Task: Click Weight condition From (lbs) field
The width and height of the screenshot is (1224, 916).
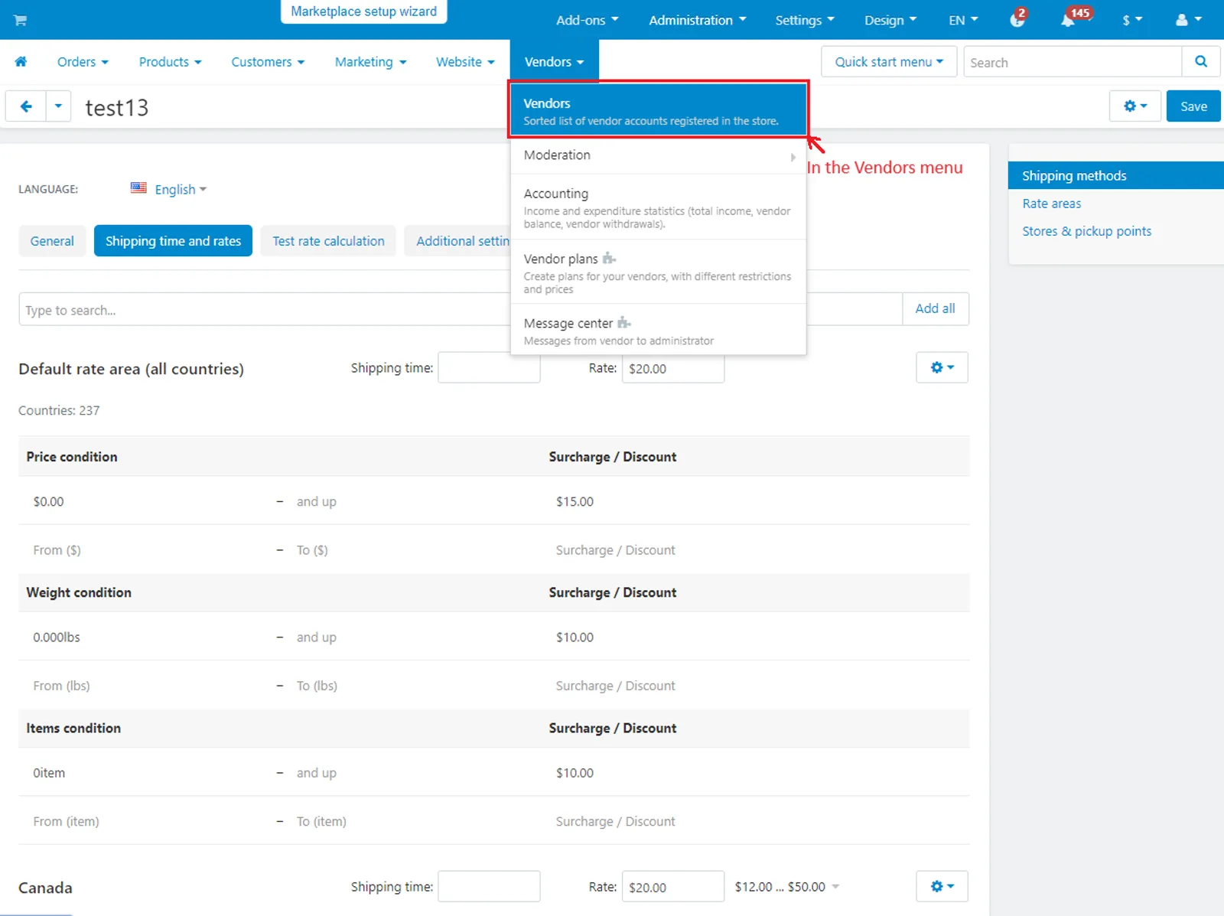Action: (x=61, y=686)
